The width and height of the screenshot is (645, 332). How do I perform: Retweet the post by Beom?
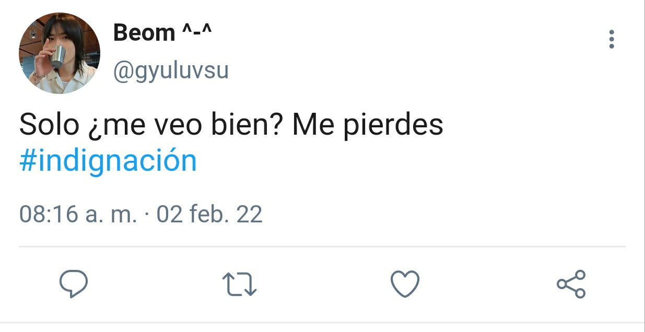[240, 285]
